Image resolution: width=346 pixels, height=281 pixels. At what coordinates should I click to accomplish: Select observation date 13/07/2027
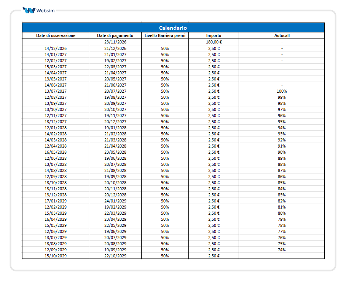(x=56, y=91)
